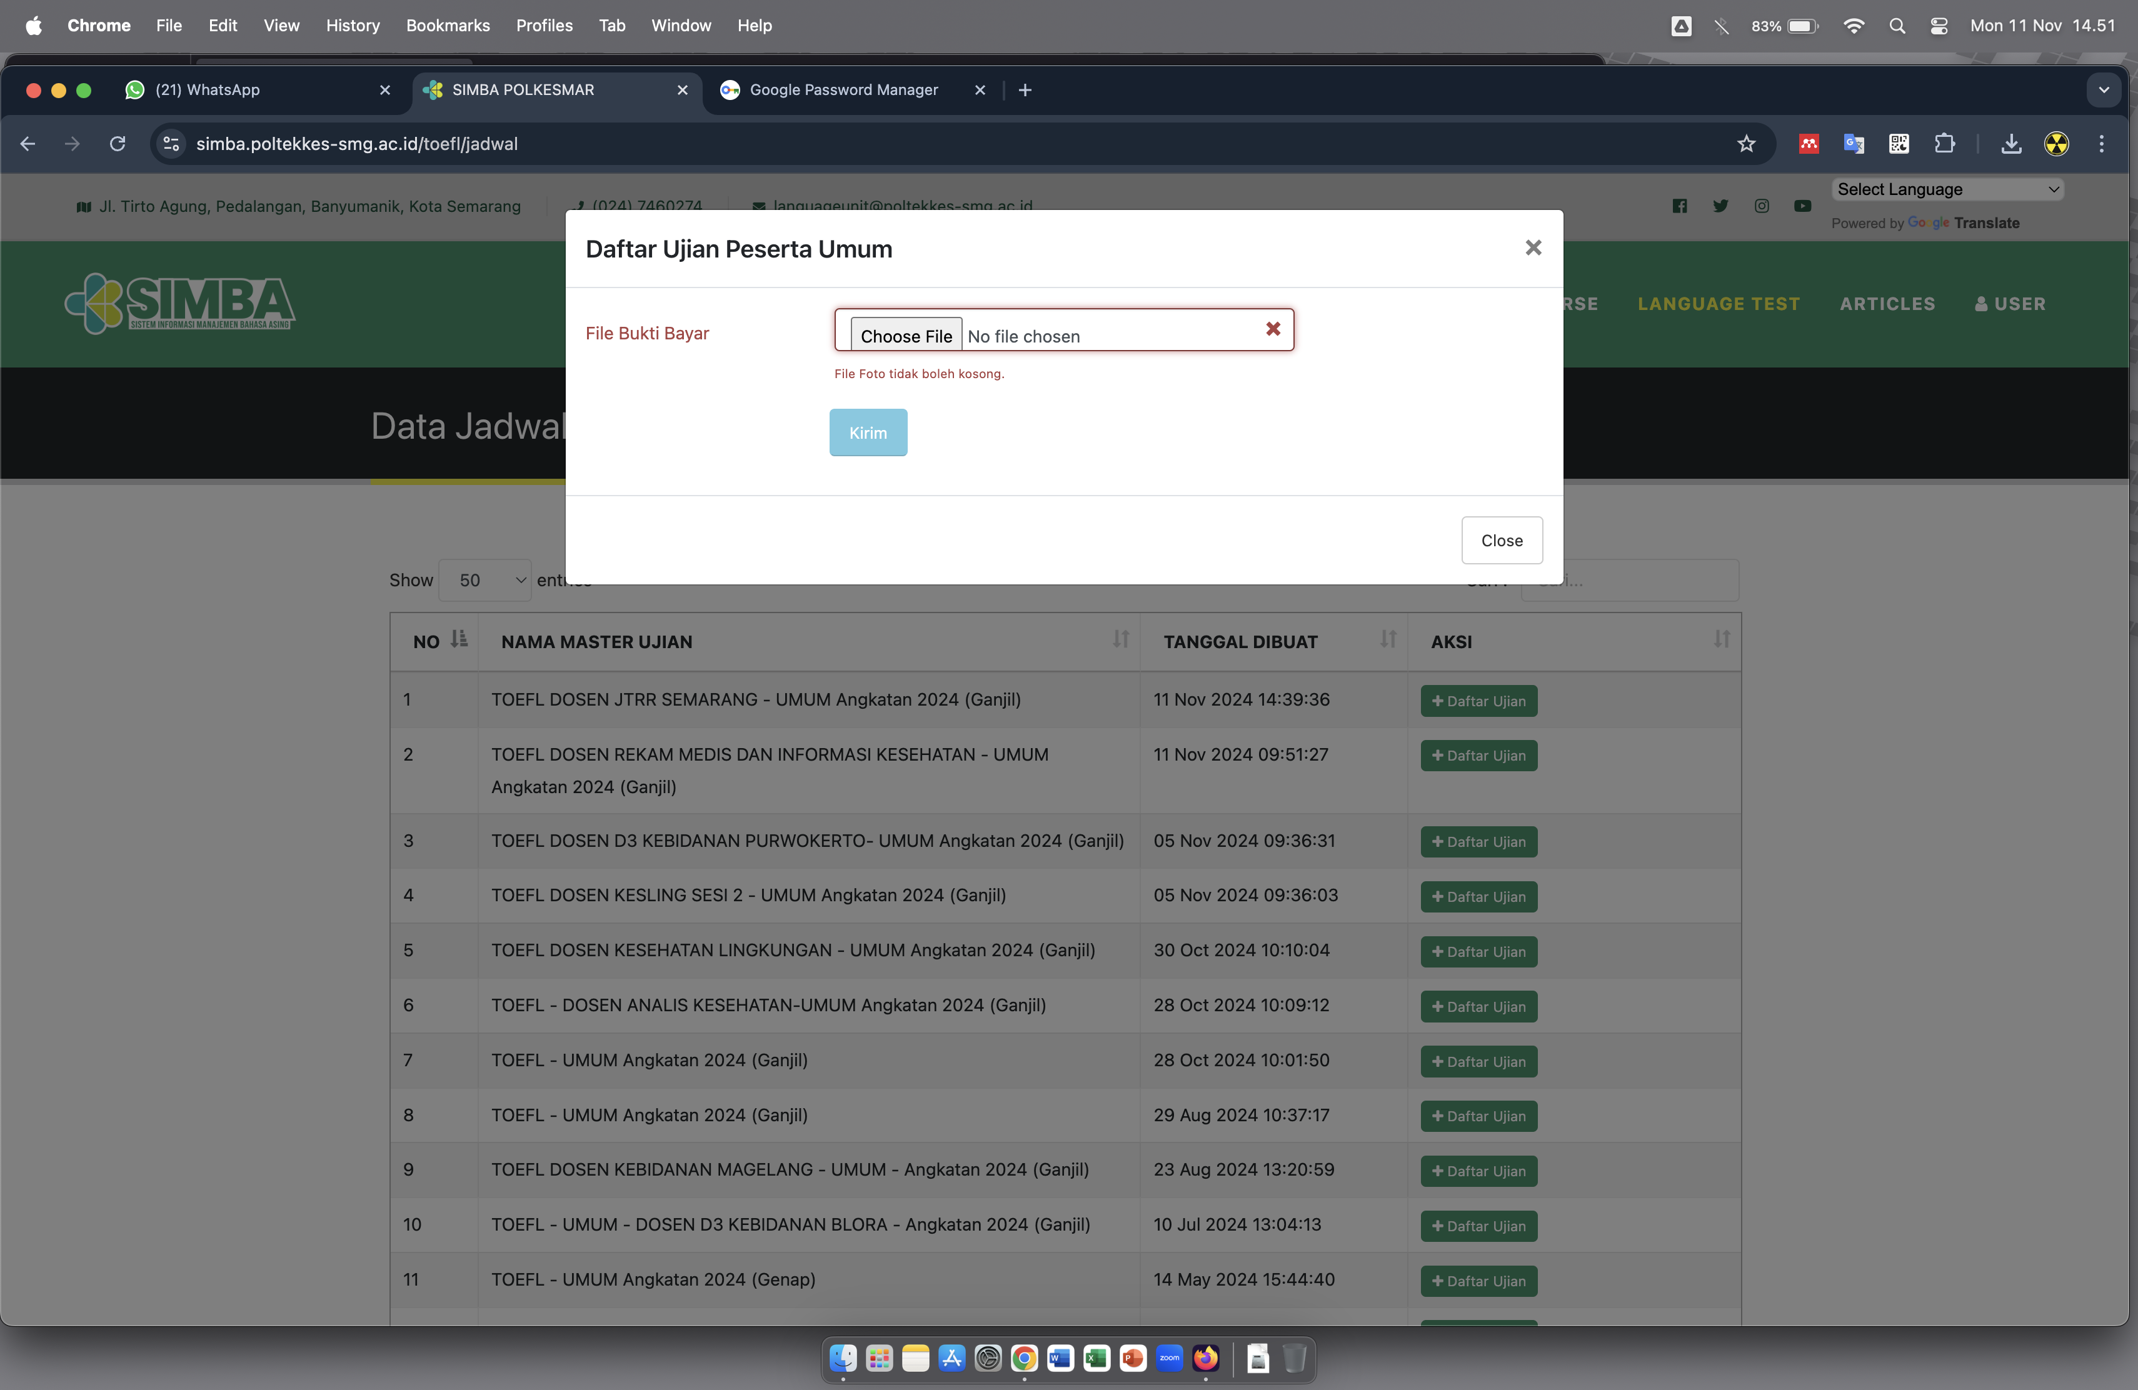Clear the file input with red X
The width and height of the screenshot is (2138, 1390).
coord(1273,329)
